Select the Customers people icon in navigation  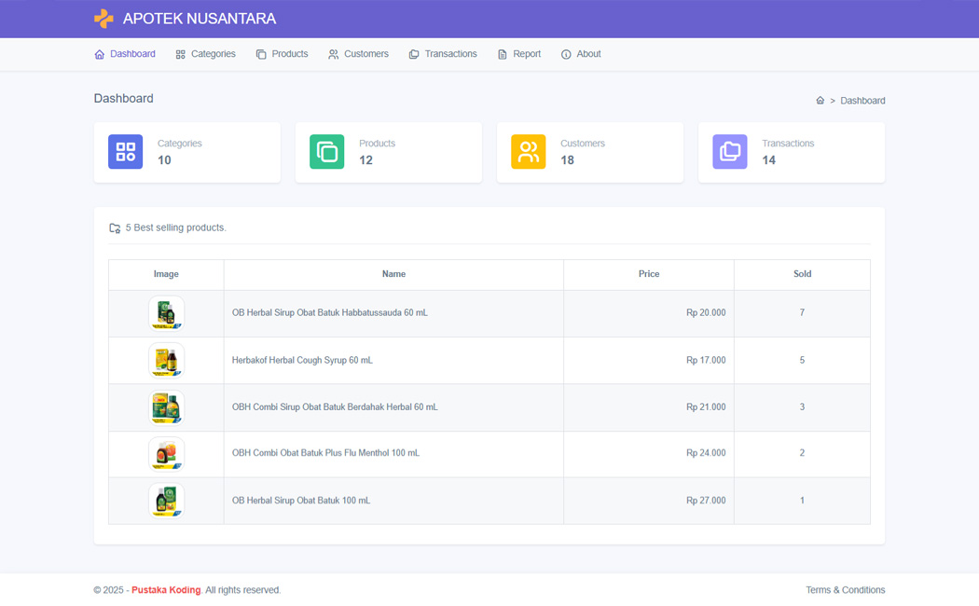coord(333,54)
